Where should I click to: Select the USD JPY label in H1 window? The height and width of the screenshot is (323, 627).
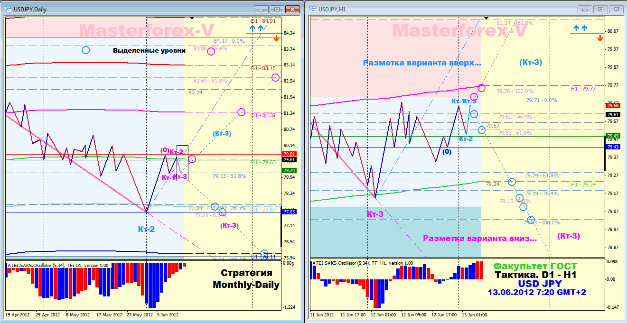[x=541, y=284]
